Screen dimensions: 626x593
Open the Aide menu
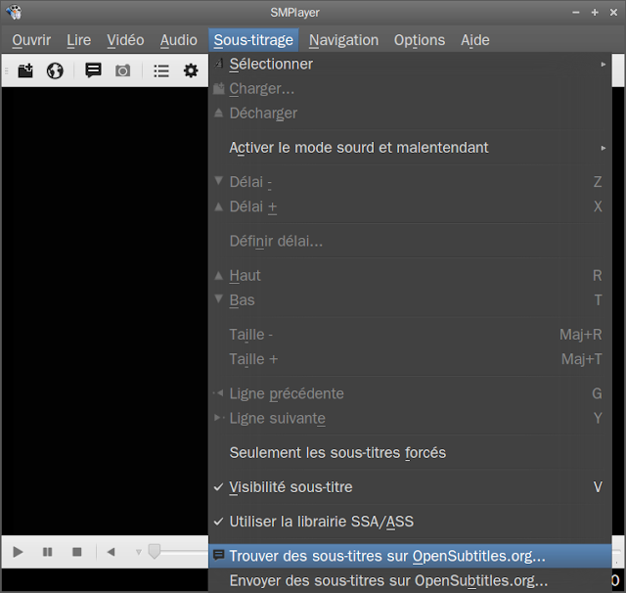tap(475, 40)
